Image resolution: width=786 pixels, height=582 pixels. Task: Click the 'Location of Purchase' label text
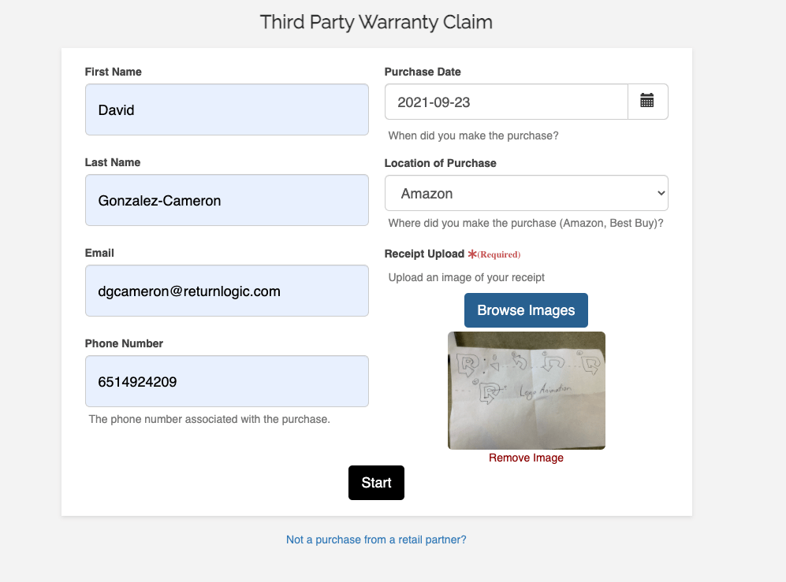(440, 163)
